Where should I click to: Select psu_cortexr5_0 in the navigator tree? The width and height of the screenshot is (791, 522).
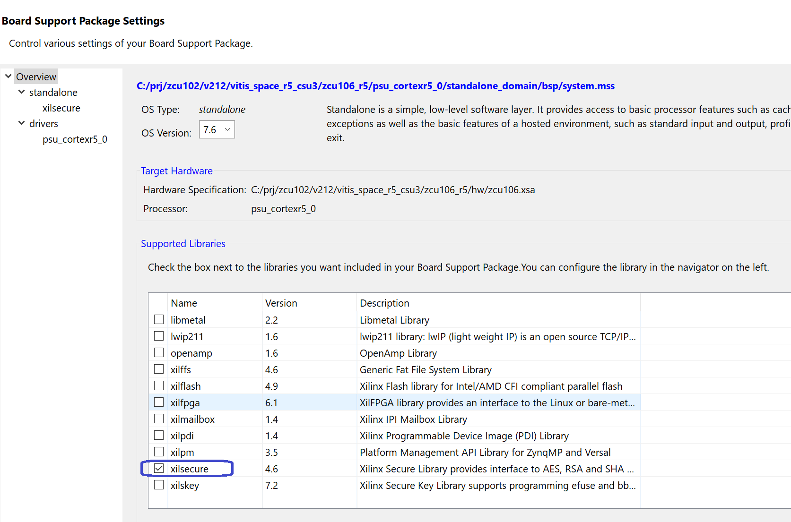coord(75,139)
